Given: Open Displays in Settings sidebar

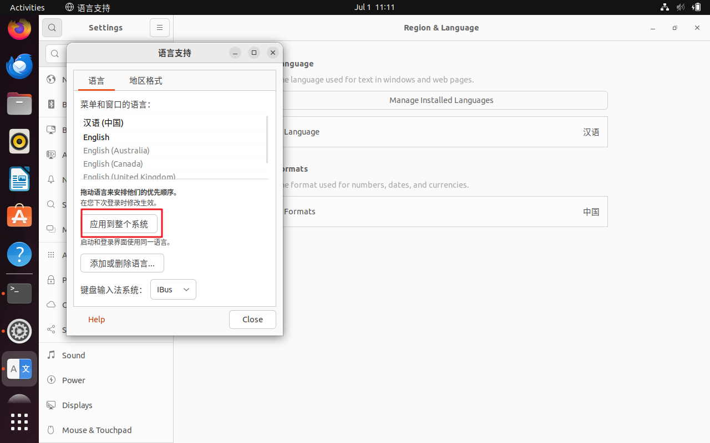Looking at the screenshot, I should (x=77, y=405).
